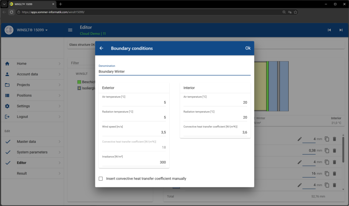The width and height of the screenshot is (349, 206).
Task: Change the Wind speed value
Action: [x=134, y=132]
